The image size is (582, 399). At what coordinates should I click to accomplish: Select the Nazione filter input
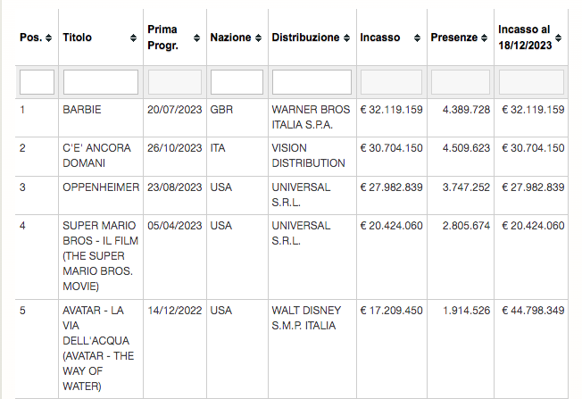tap(237, 82)
